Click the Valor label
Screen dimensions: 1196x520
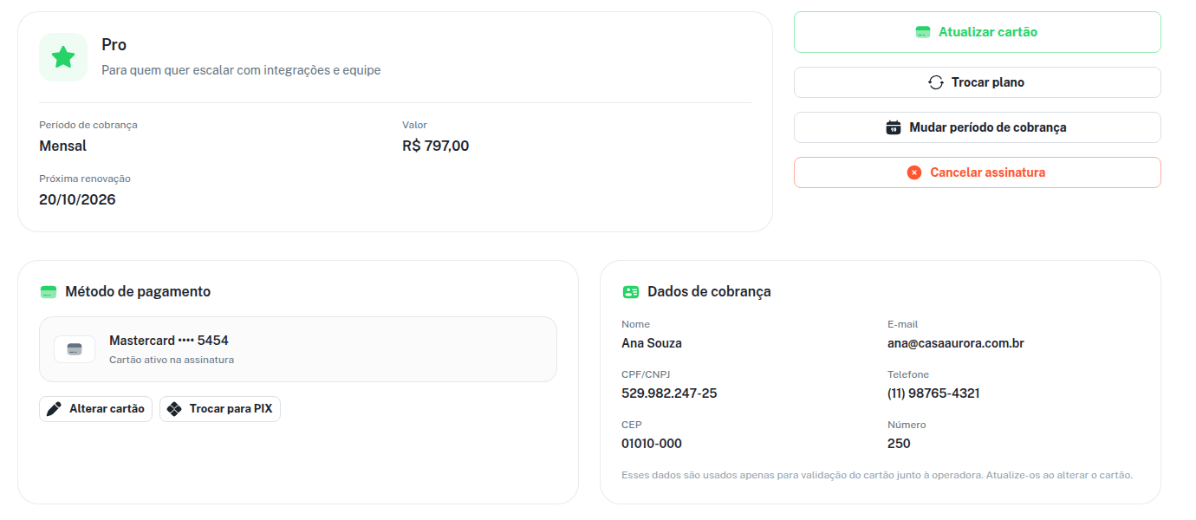point(414,125)
